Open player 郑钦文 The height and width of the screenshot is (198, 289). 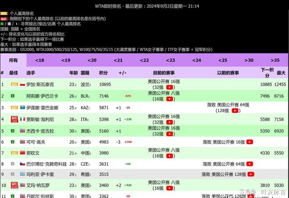tap(33, 153)
